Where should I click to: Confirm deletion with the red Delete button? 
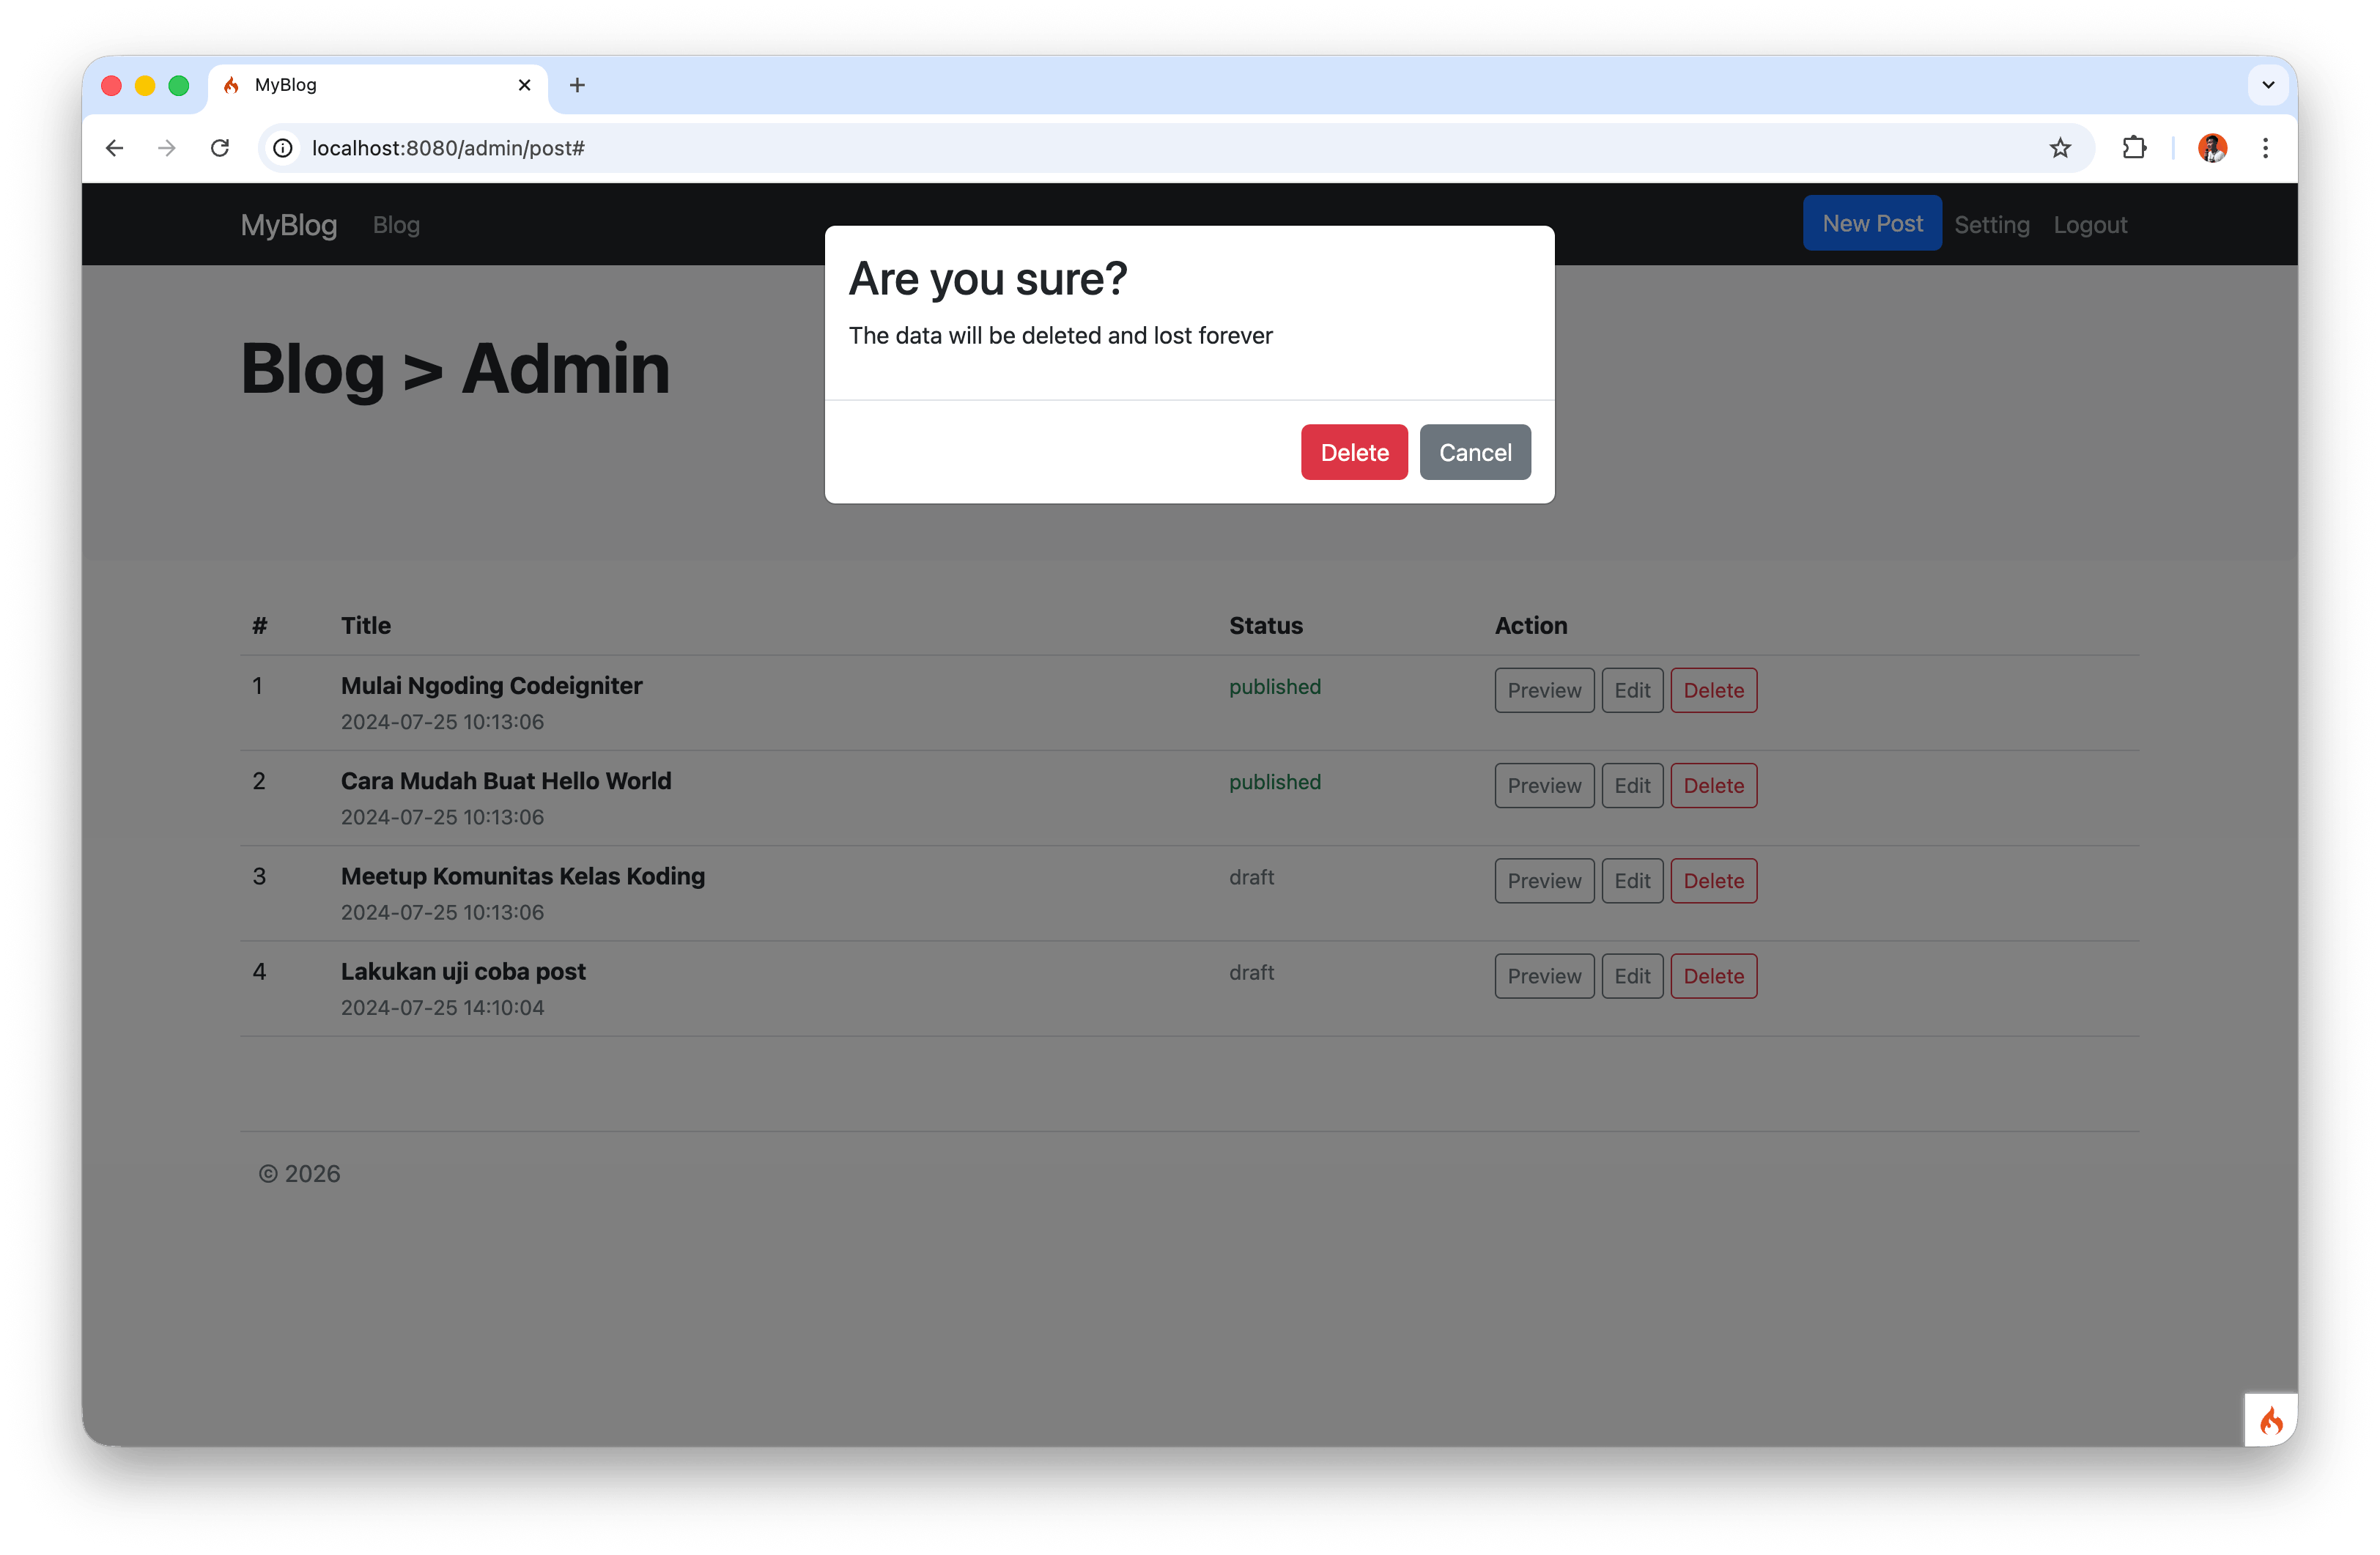coord(1354,452)
